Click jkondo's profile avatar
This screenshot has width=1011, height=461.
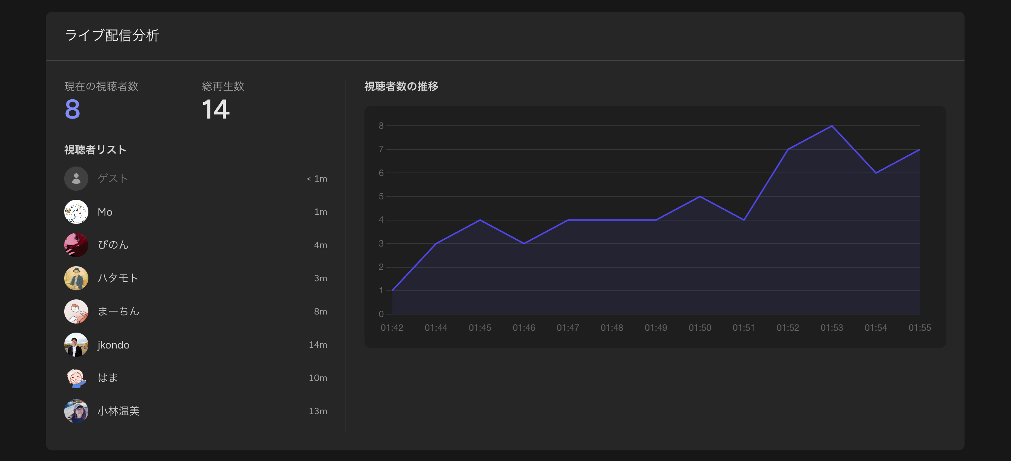[76, 345]
